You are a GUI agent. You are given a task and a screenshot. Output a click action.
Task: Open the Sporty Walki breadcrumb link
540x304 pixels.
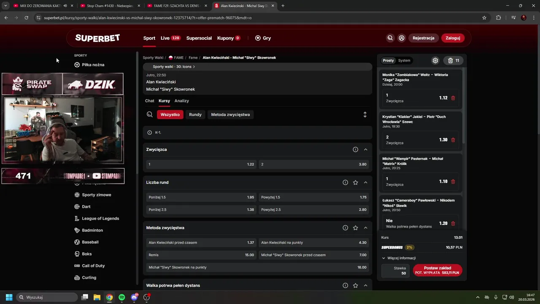point(153,57)
